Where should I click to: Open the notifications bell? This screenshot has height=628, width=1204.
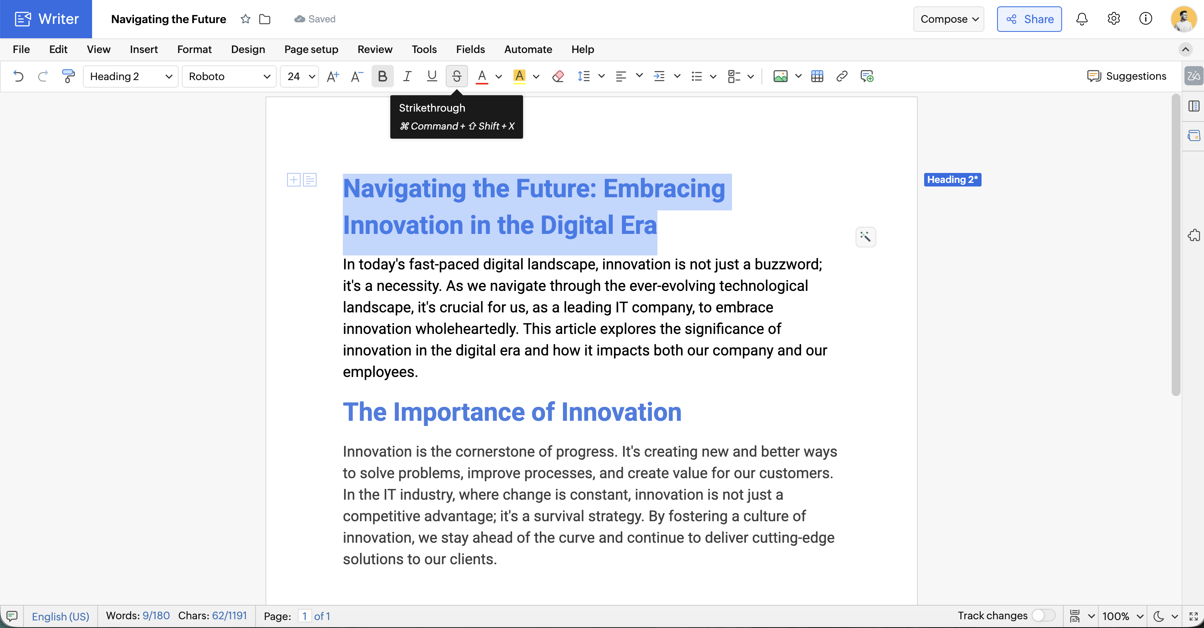tap(1082, 19)
